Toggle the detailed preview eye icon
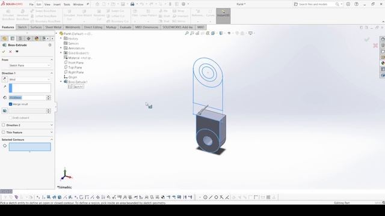 pos(17,52)
